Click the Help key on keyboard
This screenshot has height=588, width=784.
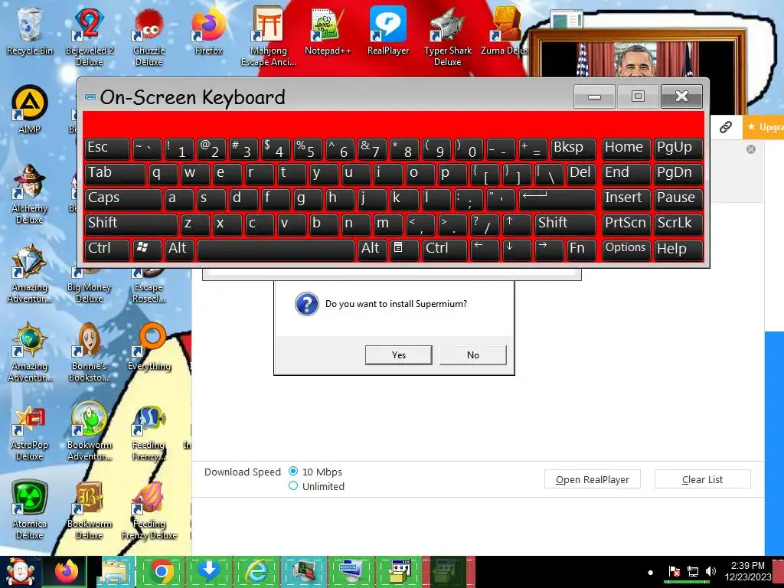[678, 249]
